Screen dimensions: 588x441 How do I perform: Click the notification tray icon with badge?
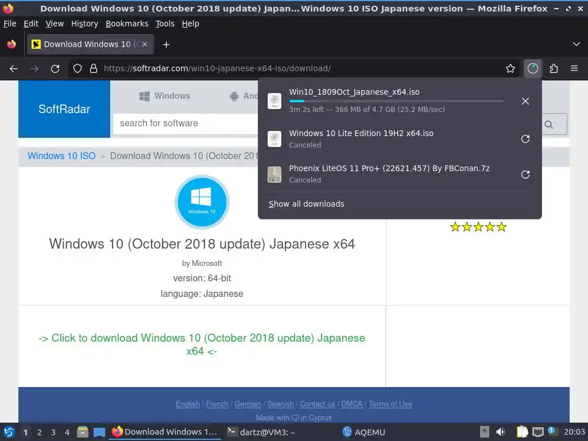(x=552, y=431)
